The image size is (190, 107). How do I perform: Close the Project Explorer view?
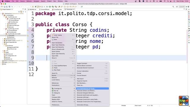(x=12, y=9)
